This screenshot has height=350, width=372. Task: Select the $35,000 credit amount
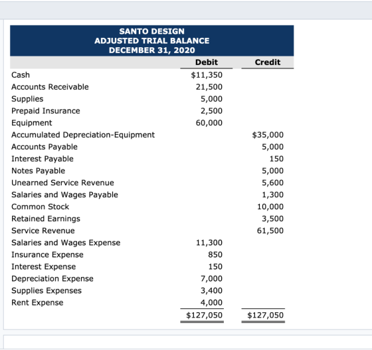(268, 135)
